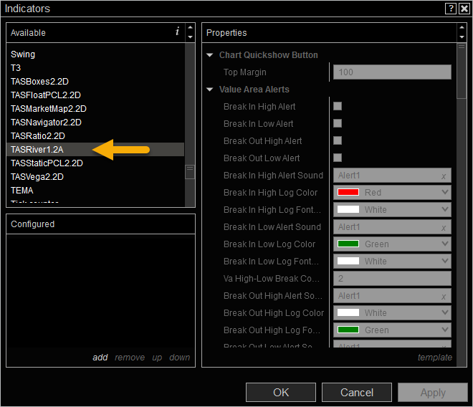Select TEMA indicator

[x=95, y=191]
